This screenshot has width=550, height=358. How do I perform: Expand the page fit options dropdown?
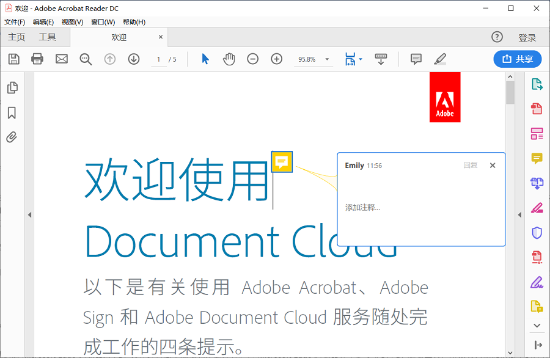coord(361,59)
